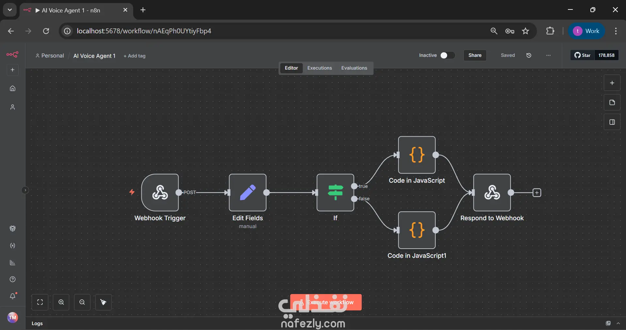Open the Personal user icon in sidebar

click(x=13, y=107)
